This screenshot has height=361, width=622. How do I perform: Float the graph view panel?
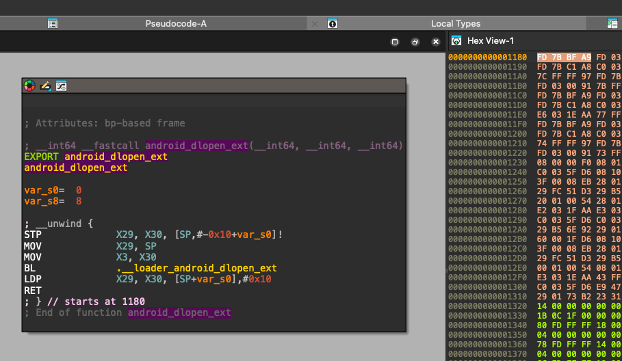coord(415,42)
